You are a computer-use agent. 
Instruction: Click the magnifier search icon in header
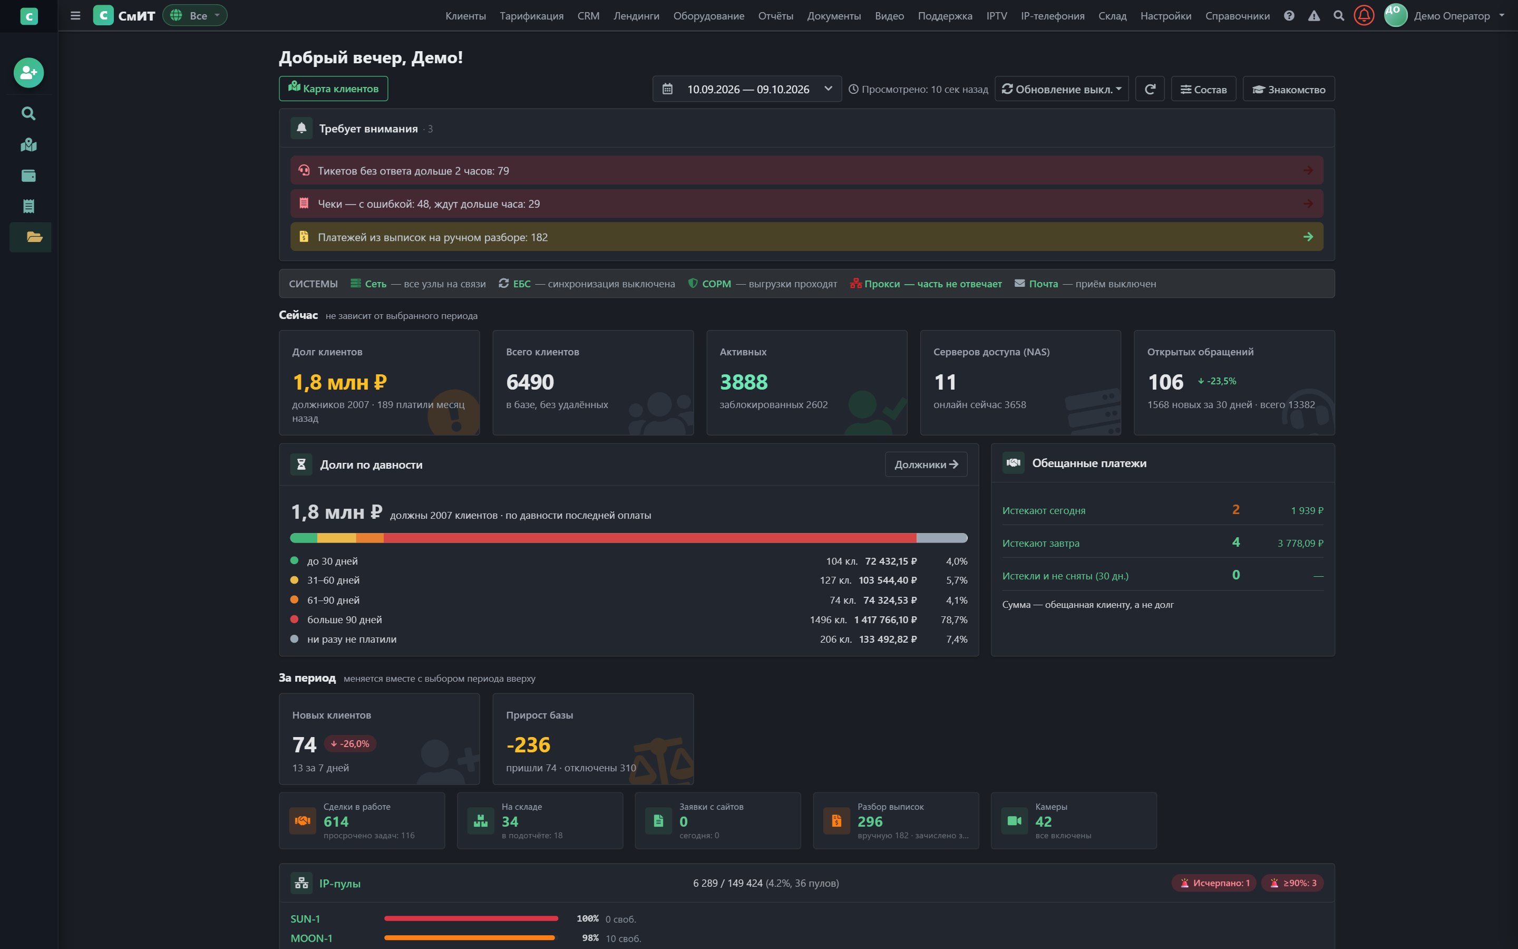[x=1339, y=16]
